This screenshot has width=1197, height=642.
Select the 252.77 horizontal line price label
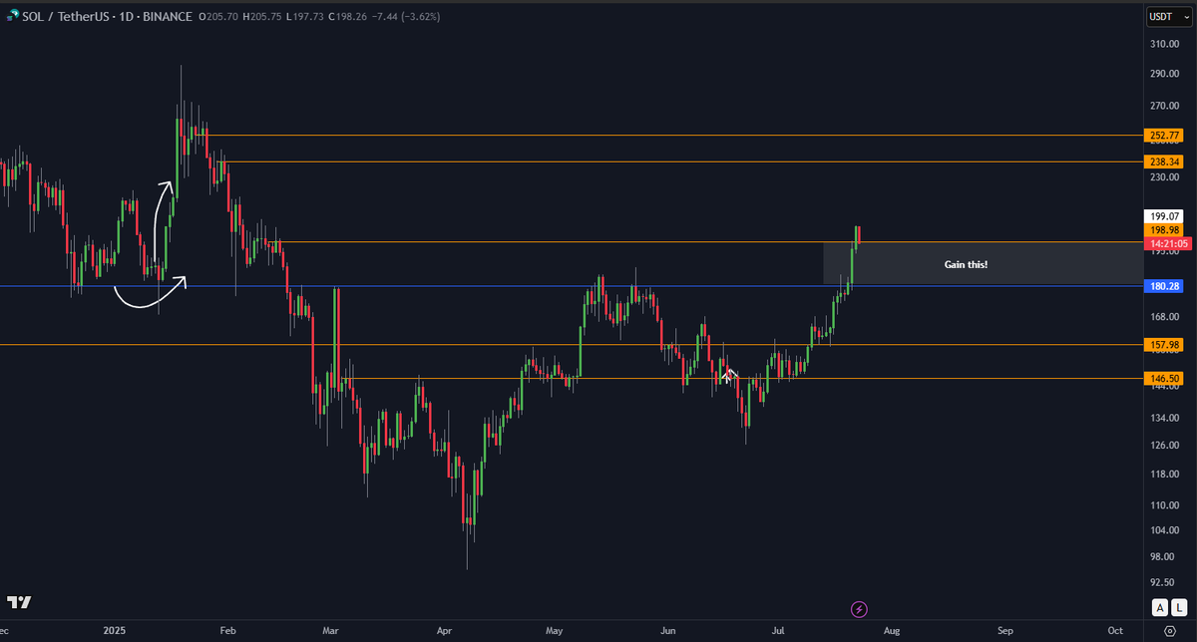point(1164,135)
